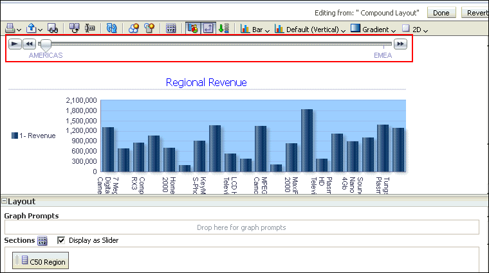Open graph properties XYZ toolbar icon
The width and height of the screenshot is (489, 273).
point(171,29)
